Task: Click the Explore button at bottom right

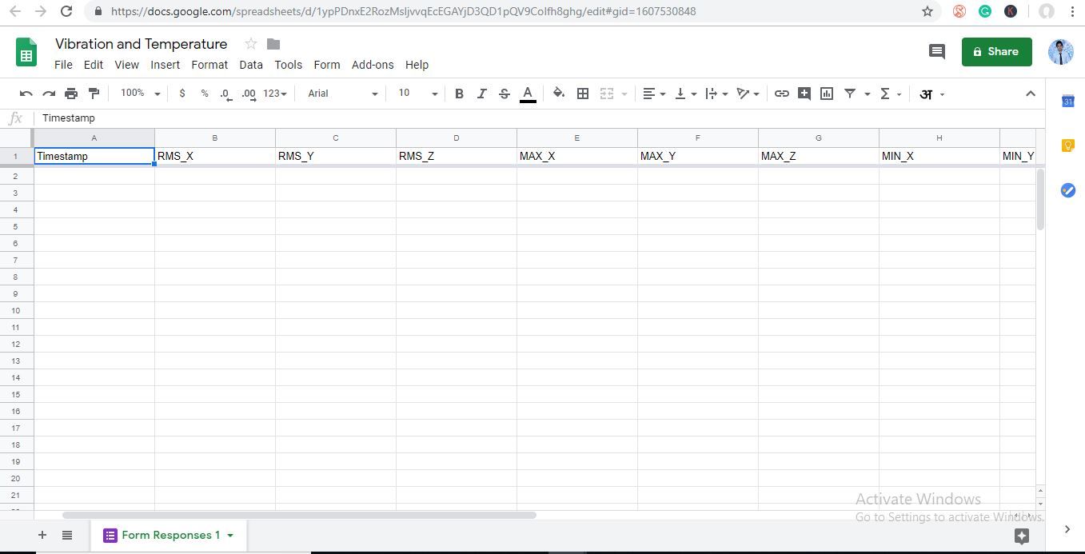Action: [x=1021, y=536]
